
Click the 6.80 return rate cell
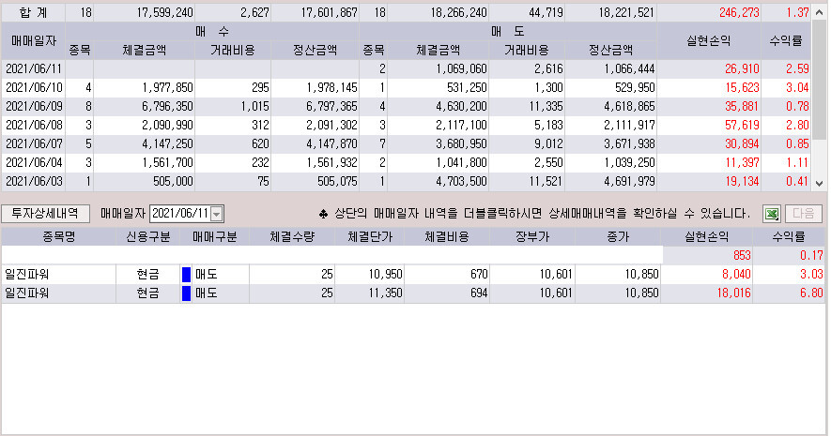pos(789,293)
